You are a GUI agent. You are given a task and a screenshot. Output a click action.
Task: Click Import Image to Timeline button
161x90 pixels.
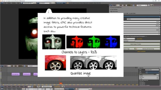pyautogui.click(x=142, y=44)
